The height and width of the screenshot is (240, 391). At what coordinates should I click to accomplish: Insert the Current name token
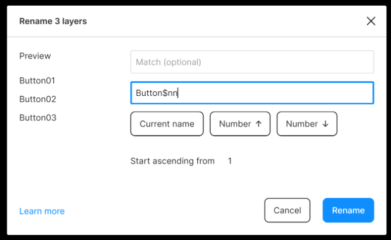[167, 124]
